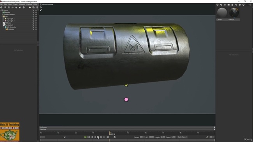253x142 pixels.
Task: Select Sky Light 1 in outliner
Action: pyautogui.click(x=11, y=19)
